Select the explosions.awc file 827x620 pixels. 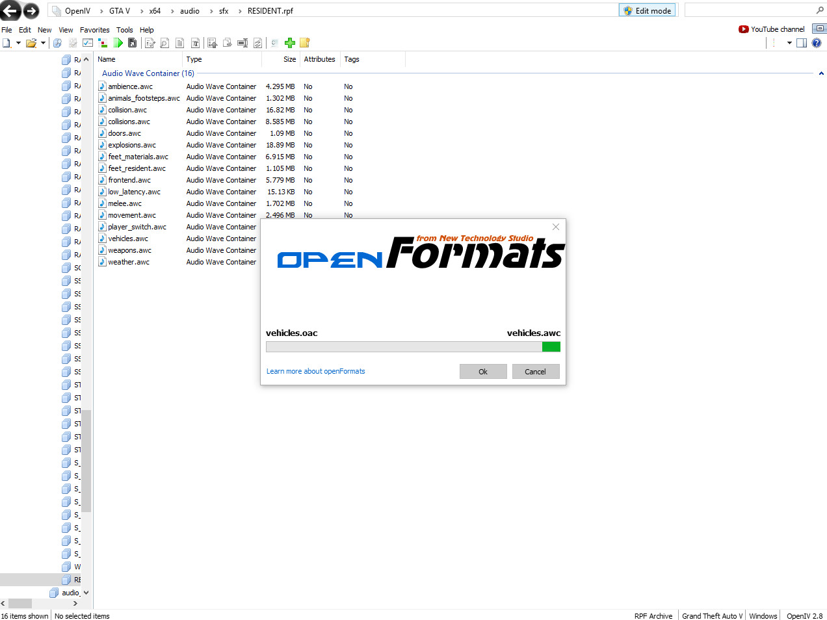tap(132, 145)
